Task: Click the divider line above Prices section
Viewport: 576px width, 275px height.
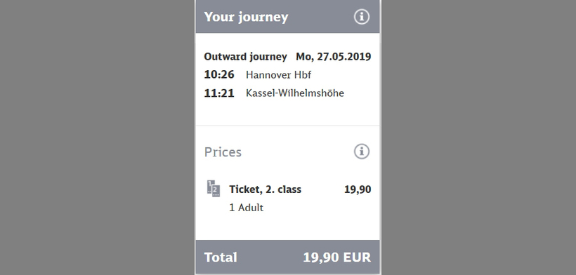Action: [287, 126]
